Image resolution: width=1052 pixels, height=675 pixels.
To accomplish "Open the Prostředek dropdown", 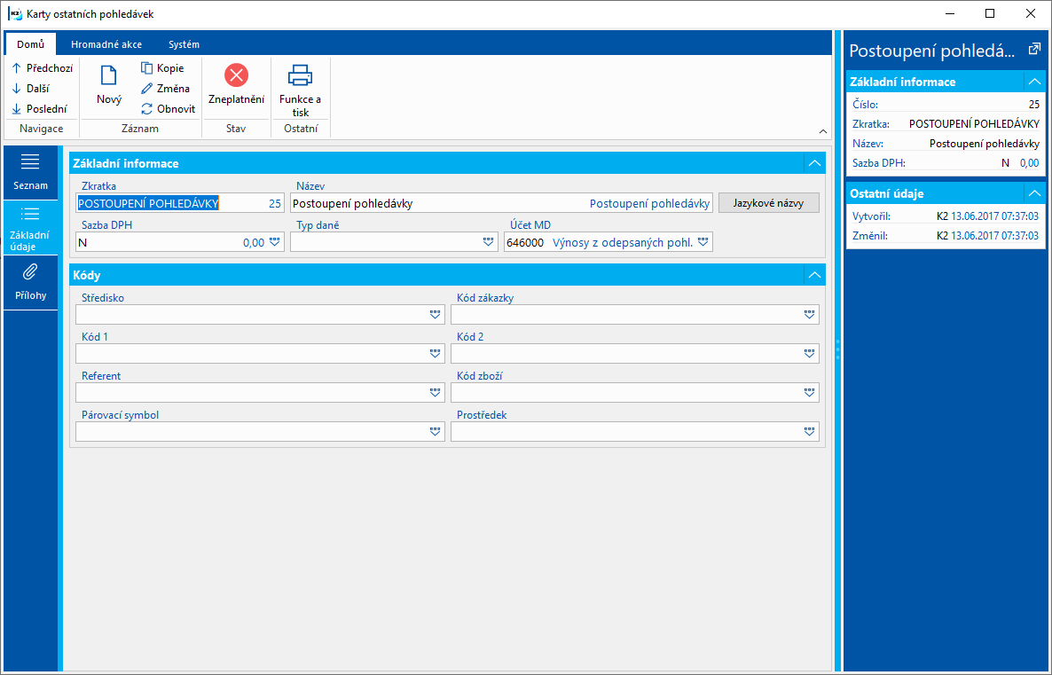I will pos(809,431).
